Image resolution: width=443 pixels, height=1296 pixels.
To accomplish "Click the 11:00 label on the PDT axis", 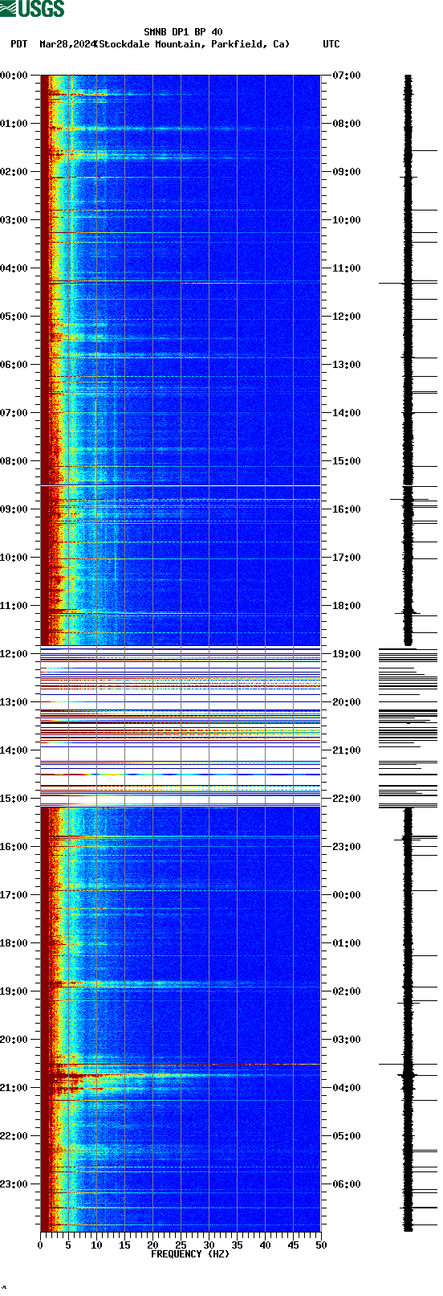I will point(14,606).
